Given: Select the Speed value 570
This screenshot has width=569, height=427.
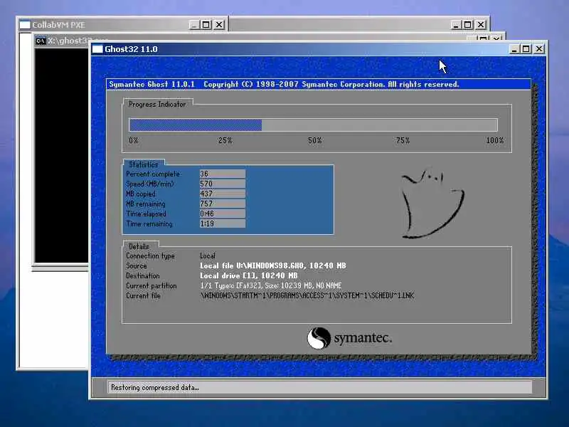Looking at the screenshot, I should coord(223,184).
